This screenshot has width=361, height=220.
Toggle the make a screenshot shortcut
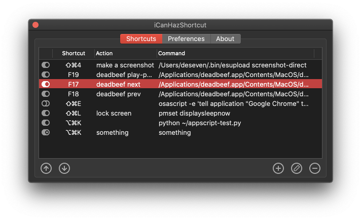(46, 65)
